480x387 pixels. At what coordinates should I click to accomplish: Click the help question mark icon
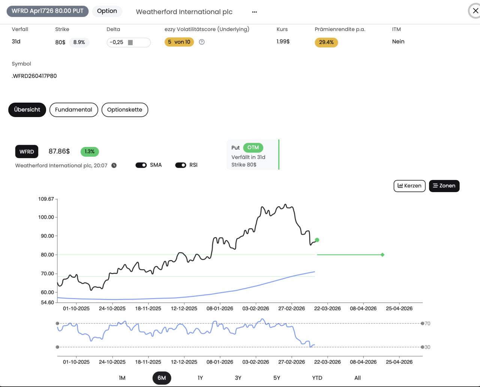click(x=202, y=42)
